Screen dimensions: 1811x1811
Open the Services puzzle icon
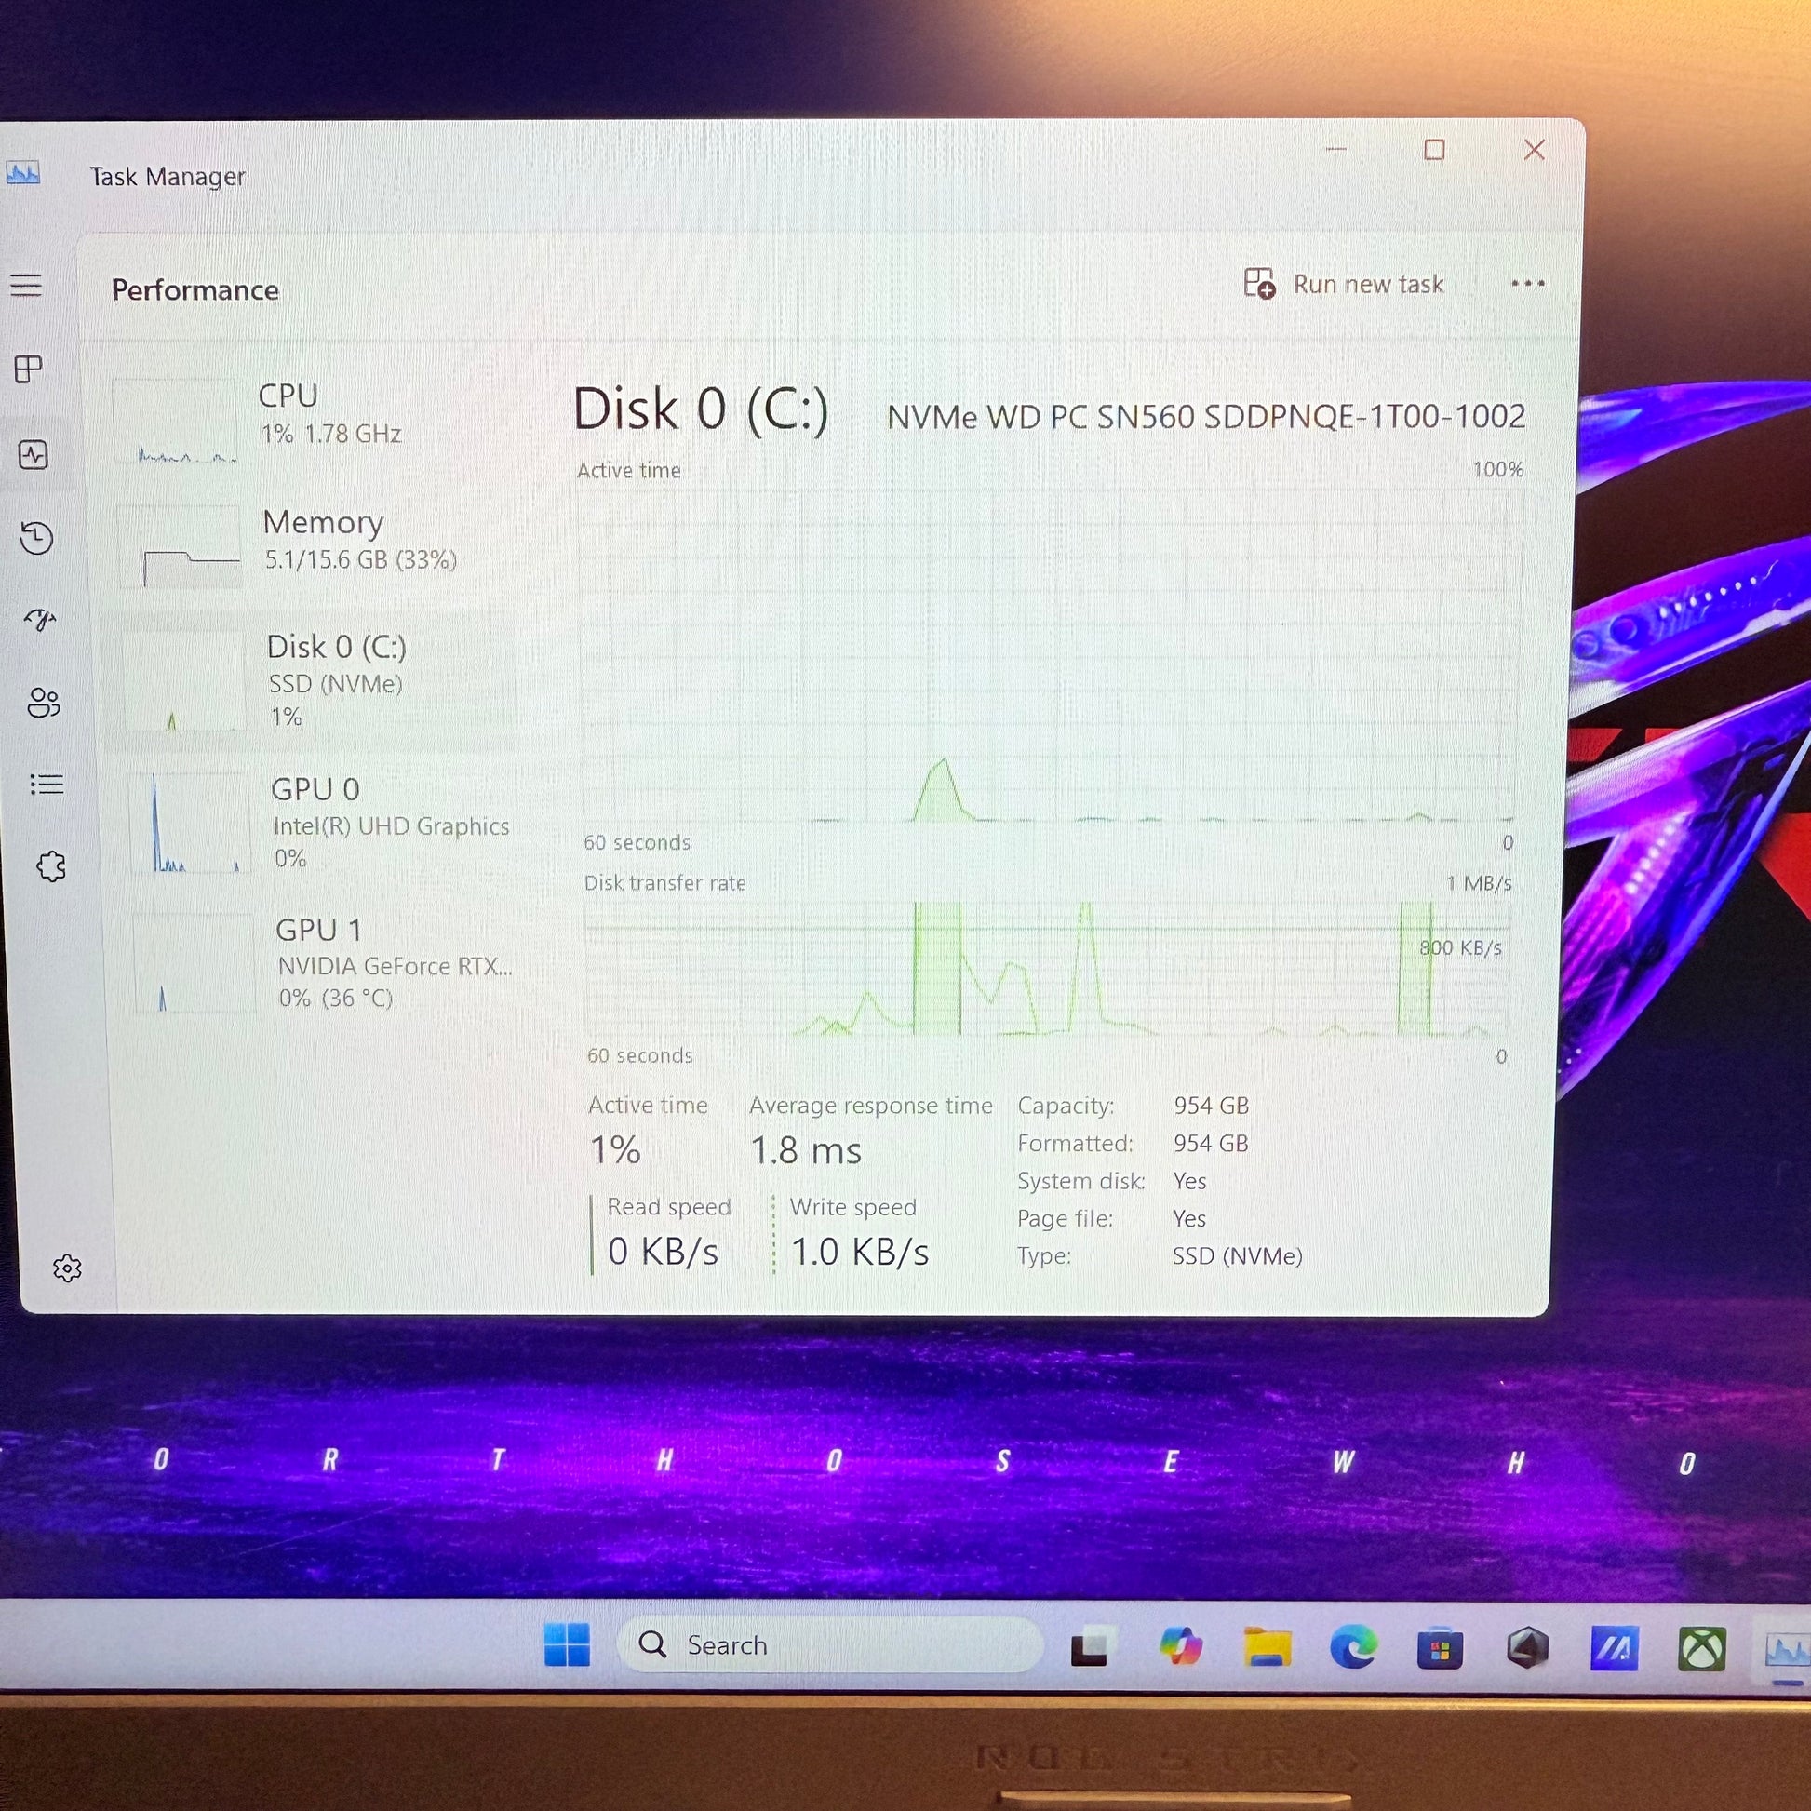[50, 866]
